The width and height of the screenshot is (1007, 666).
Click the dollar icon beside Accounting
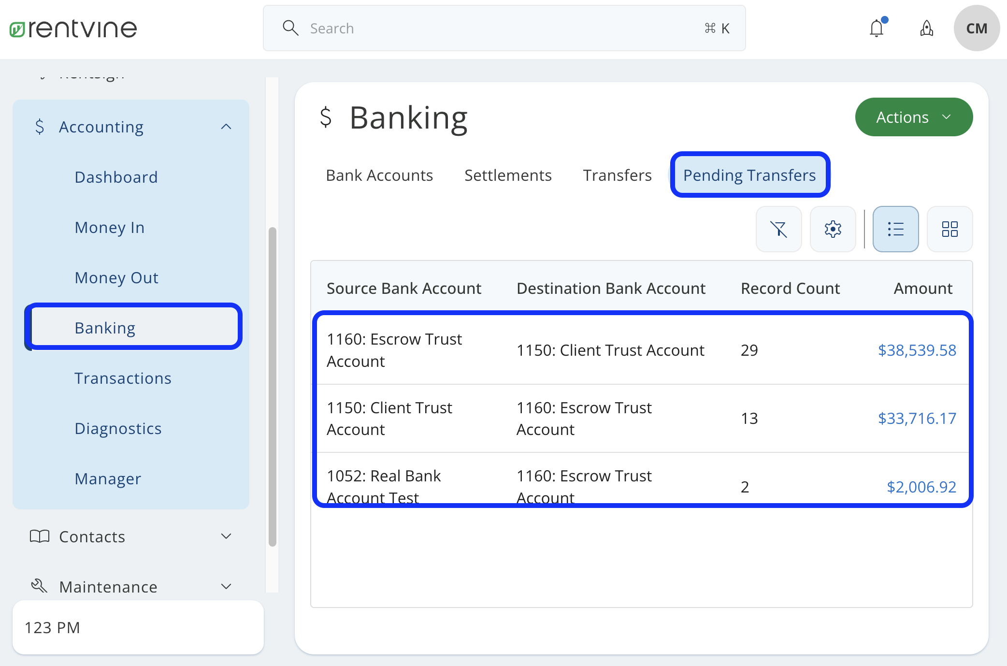pos(40,126)
